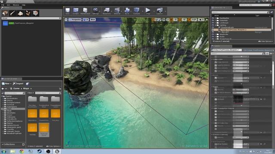
Task: Click the Play toolbar button
Action: (x=148, y=11)
